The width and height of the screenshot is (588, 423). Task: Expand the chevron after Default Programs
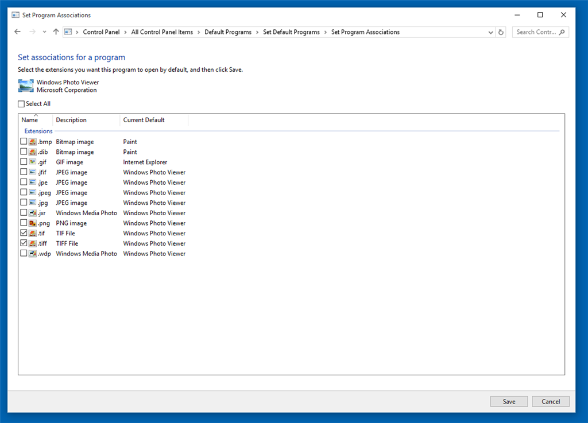[x=257, y=32]
